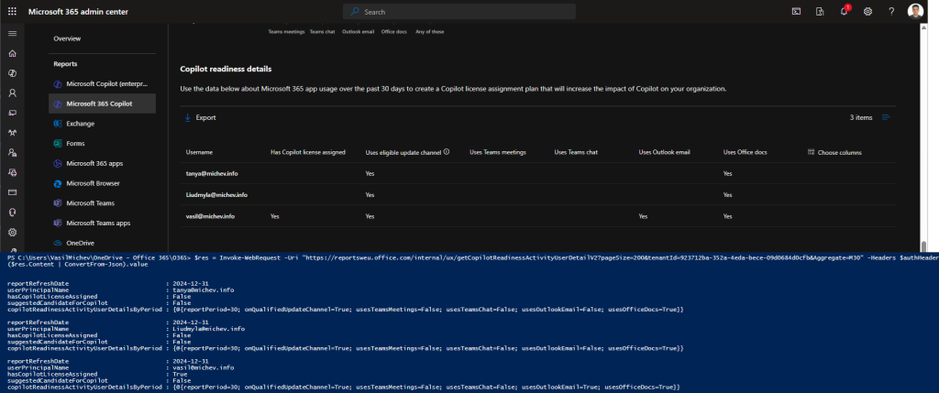The height and width of the screenshot is (393, 939).
Task: Click the Search box in header
Action: pos(458,11)
